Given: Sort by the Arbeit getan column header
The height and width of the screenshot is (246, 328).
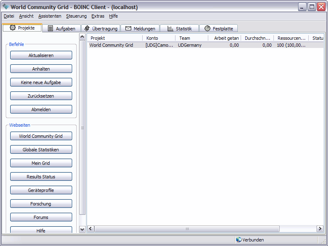Looking at the screenshot, I should coord(225,38).
